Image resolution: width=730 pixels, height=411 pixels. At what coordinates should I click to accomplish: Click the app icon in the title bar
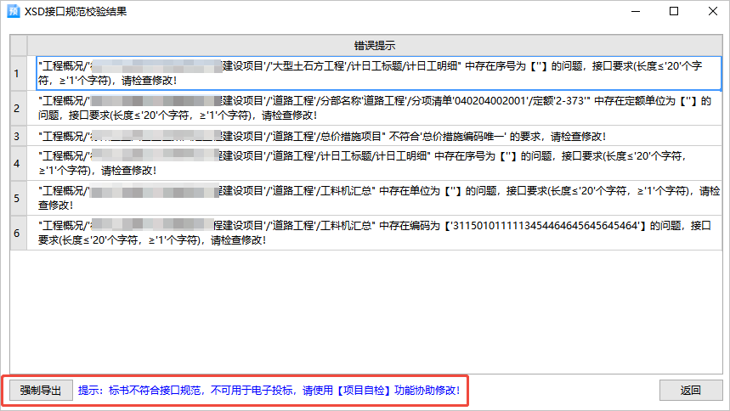(13, 12)
